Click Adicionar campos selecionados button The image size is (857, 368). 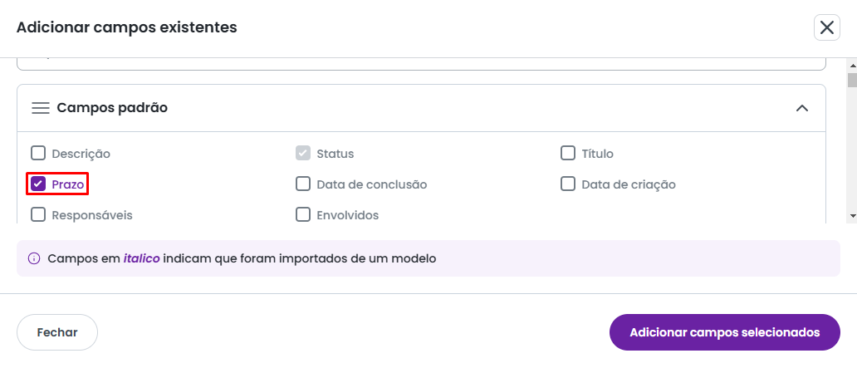(x=724, y=332)
